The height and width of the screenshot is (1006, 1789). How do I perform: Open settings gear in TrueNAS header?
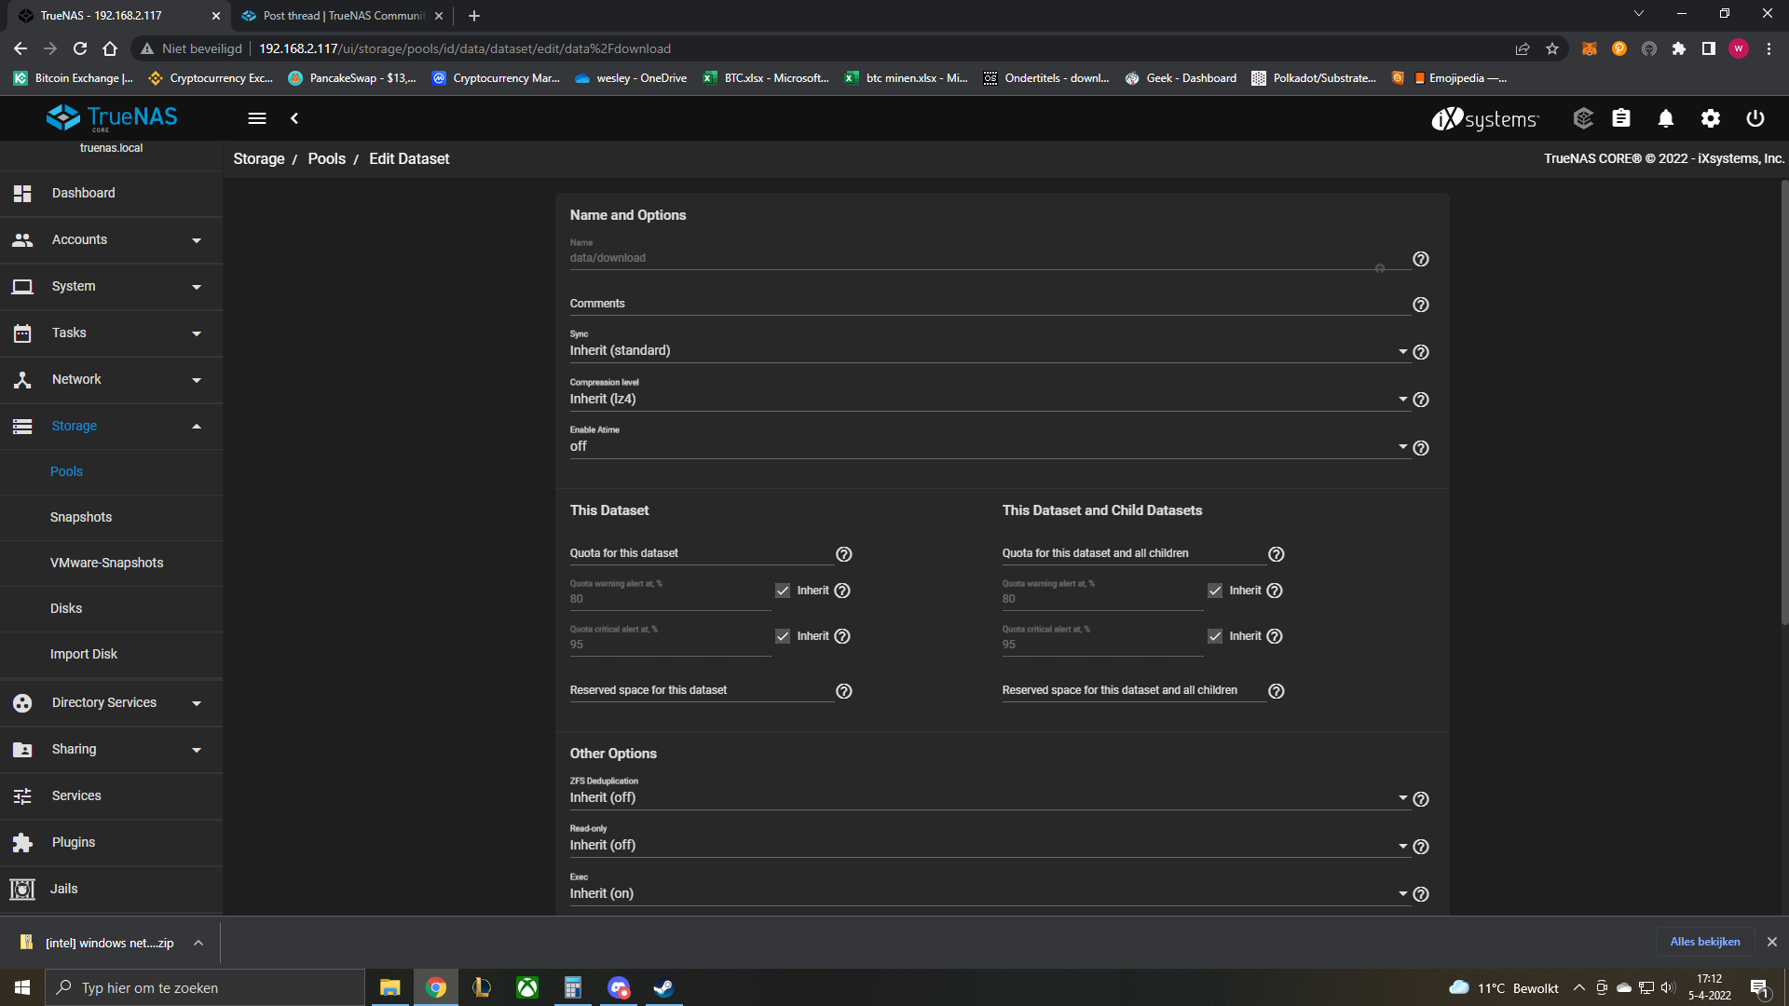1710,118
